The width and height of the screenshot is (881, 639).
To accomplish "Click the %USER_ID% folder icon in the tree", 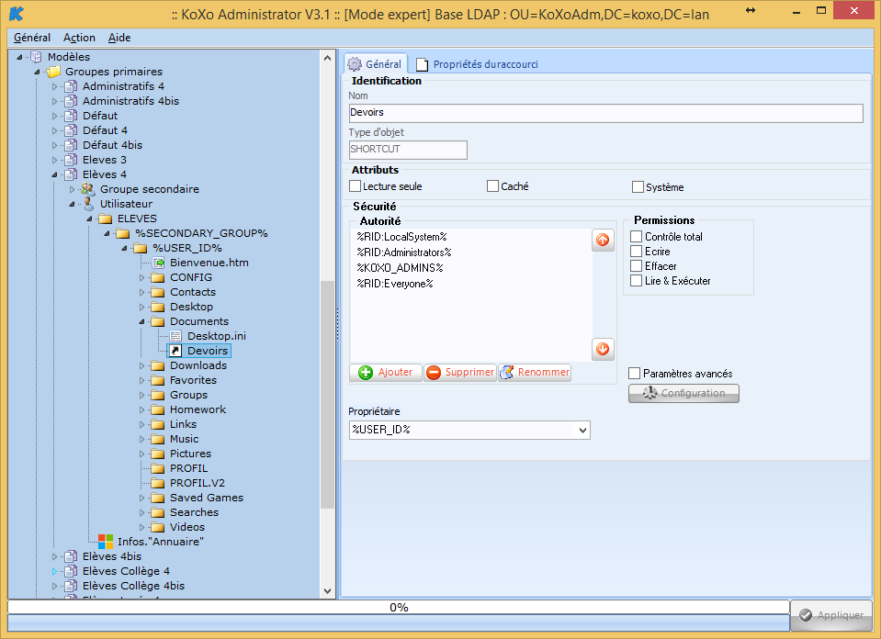I will [x=141, y=248].
